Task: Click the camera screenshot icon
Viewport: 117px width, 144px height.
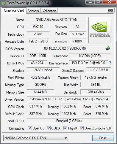Action: [x=110, y=10]
